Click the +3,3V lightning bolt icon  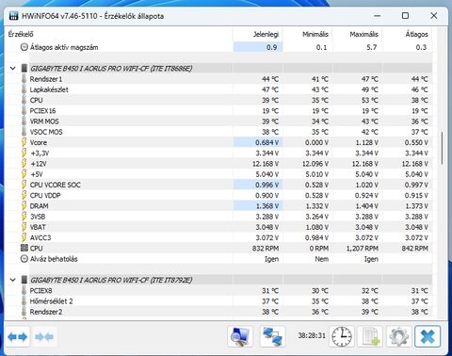(x=24, y=153)
